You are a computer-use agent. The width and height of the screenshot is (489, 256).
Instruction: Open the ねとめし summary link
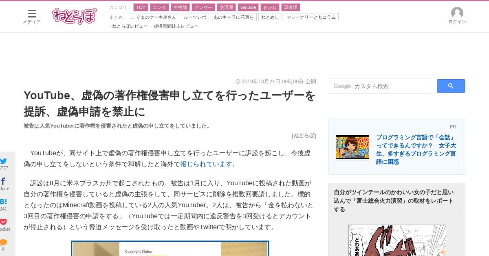pyautogui.click(x=270, y=17)
